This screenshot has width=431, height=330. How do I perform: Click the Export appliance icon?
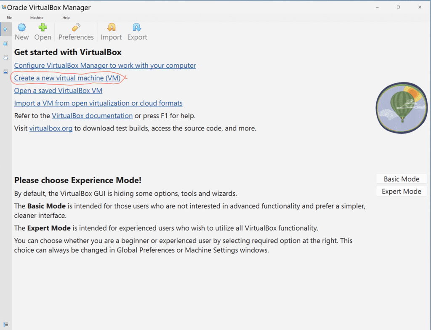(x=137, y=28)
